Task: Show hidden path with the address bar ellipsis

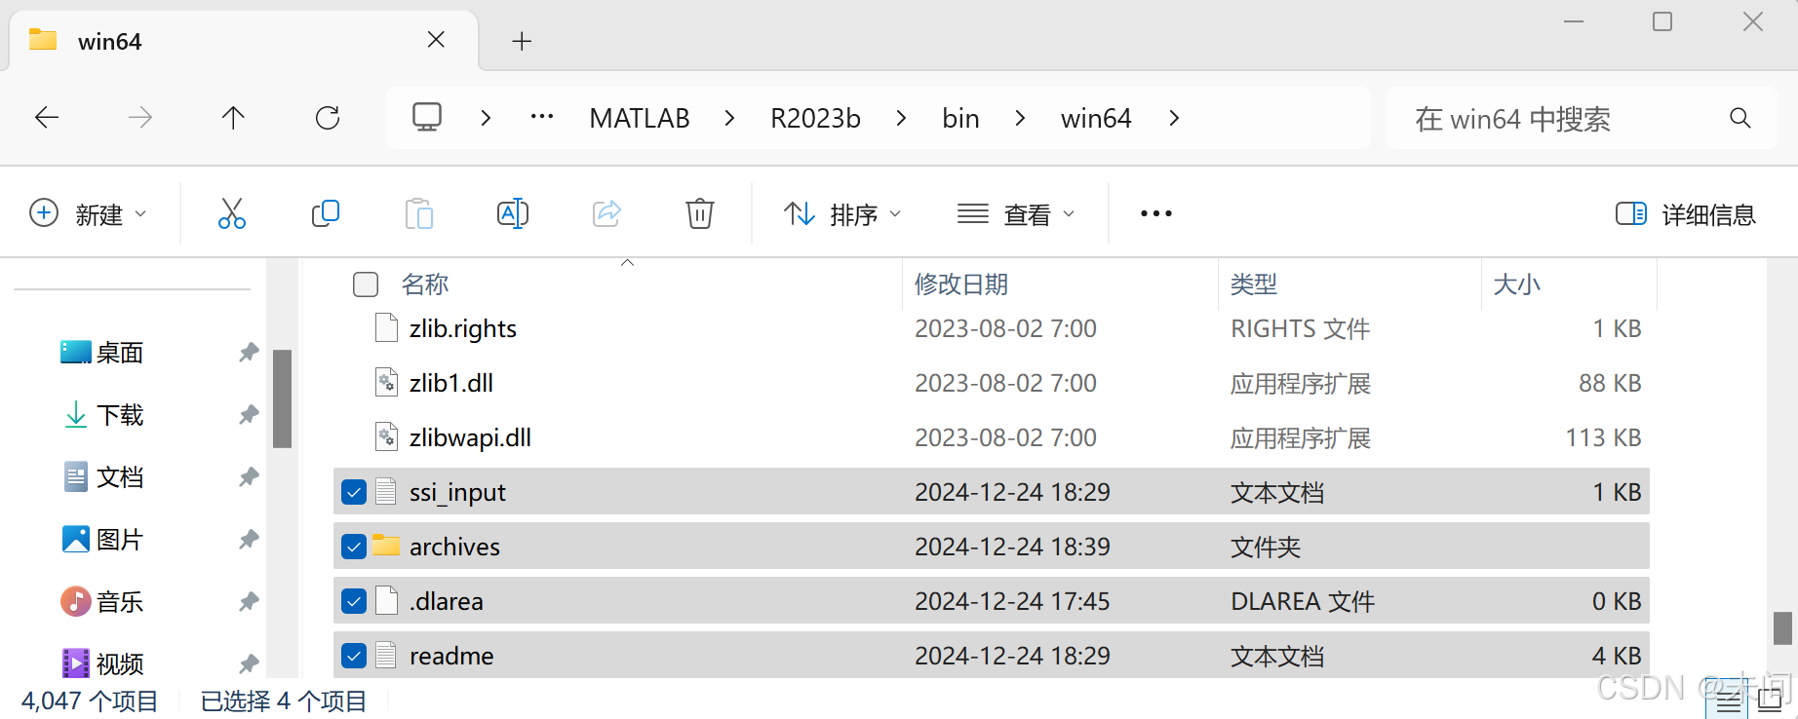Action: tap(542, 117)
